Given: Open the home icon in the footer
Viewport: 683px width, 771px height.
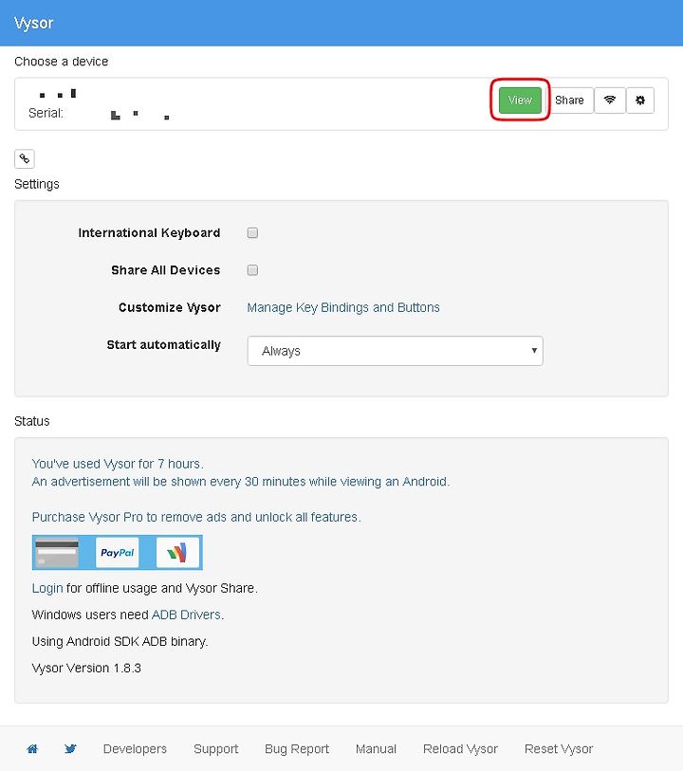Looking at the screenshot, I should [x=32, y=749].
